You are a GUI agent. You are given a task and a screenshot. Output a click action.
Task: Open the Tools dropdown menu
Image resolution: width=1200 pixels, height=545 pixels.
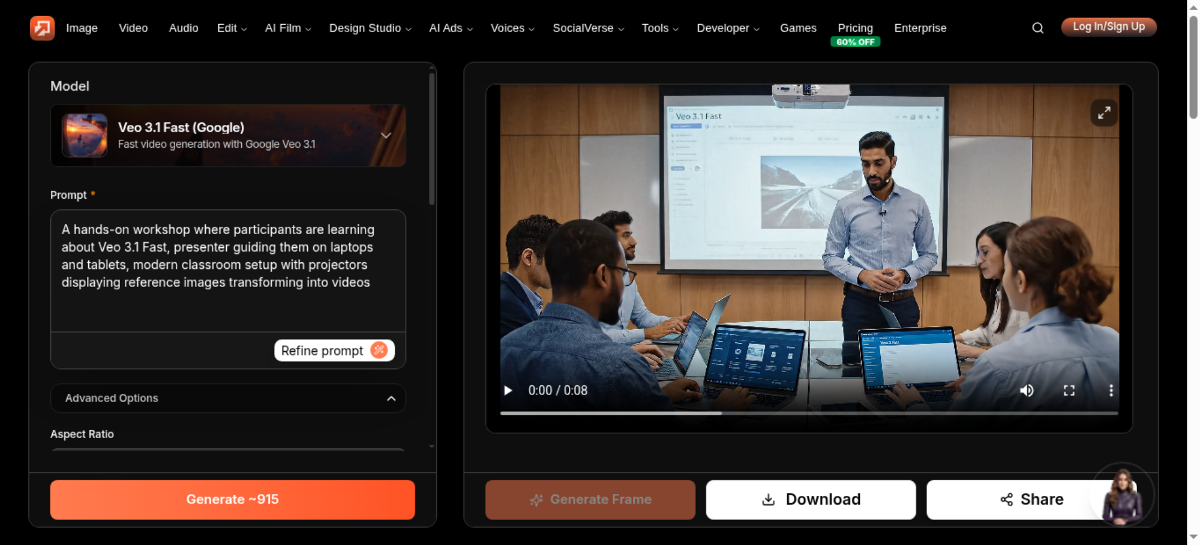point(660,28)
